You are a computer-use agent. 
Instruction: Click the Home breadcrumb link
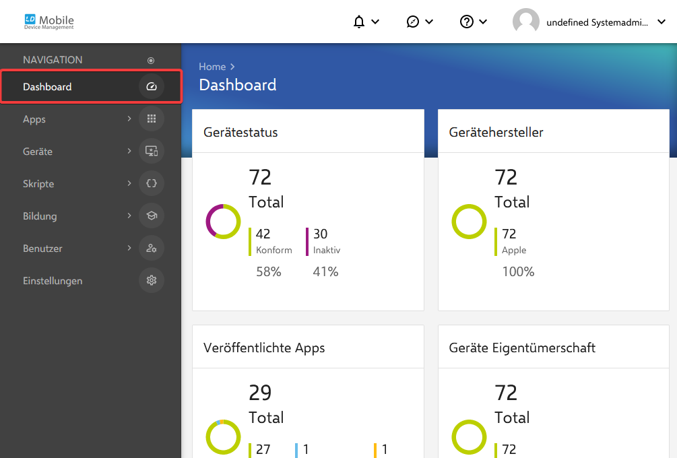pyautogui.click(x=211, y=66)
